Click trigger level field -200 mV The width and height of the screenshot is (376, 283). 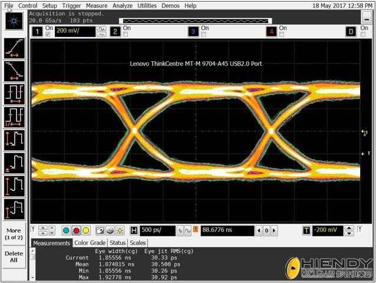click(x=328, y=231)
